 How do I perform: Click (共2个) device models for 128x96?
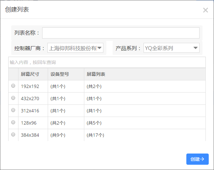coord(58,123)
